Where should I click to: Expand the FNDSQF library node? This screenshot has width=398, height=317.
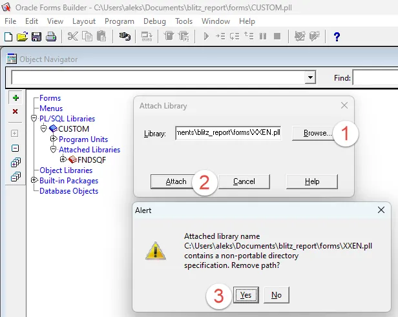63,159
